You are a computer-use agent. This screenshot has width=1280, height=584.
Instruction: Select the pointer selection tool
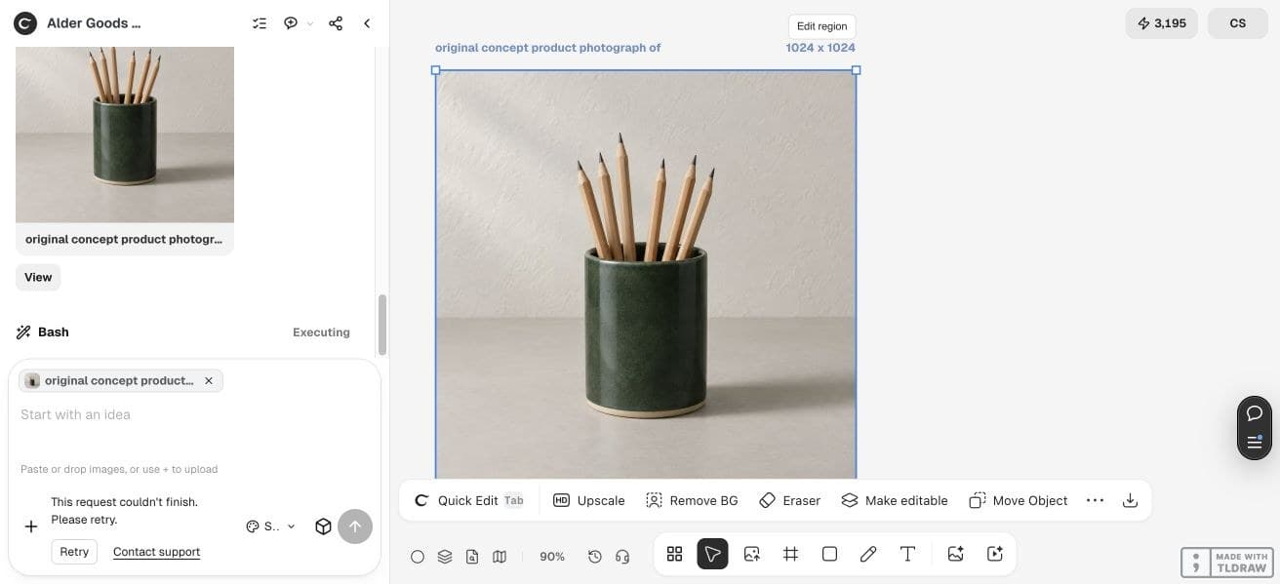[x=712, y=554]
